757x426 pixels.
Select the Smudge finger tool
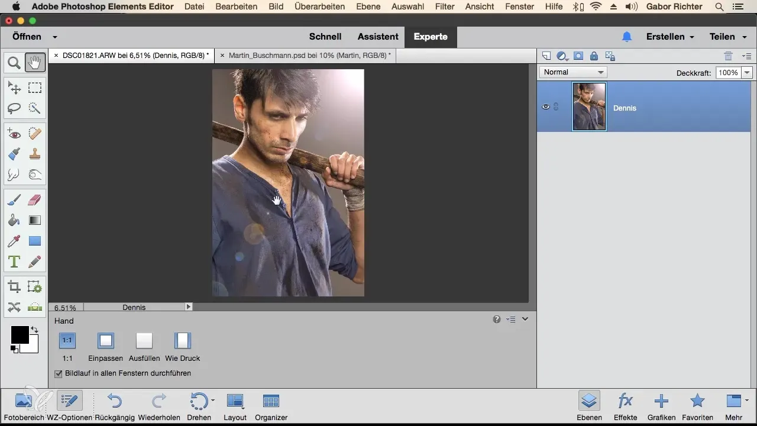[14, 175]
